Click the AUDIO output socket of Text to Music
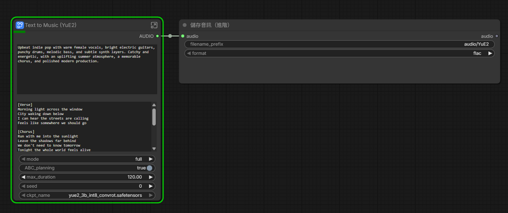508x213 pixels. click(157, 36)
